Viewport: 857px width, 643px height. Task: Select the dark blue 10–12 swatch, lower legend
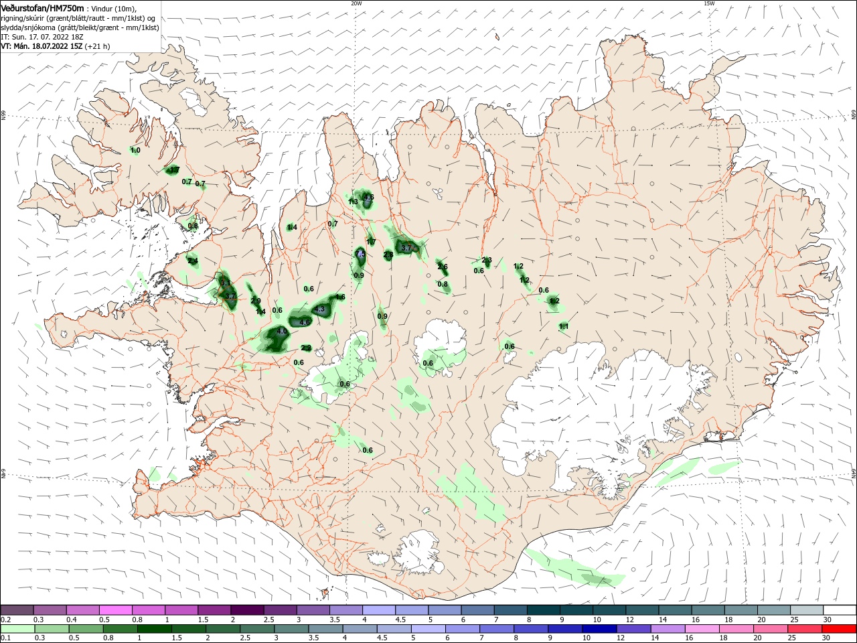[599, 629]
